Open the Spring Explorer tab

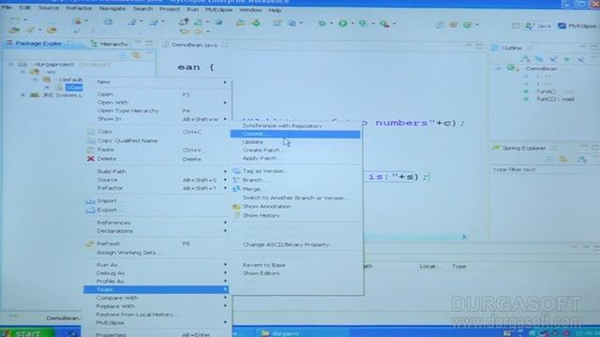pos(523,148)
